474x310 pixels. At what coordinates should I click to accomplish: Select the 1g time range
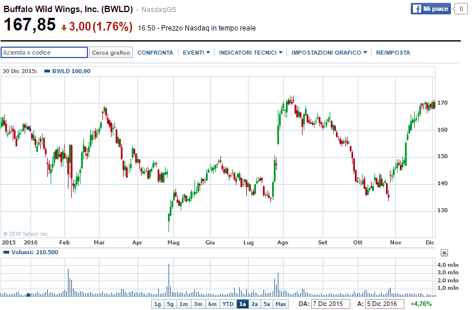click(x=158, y=304)
